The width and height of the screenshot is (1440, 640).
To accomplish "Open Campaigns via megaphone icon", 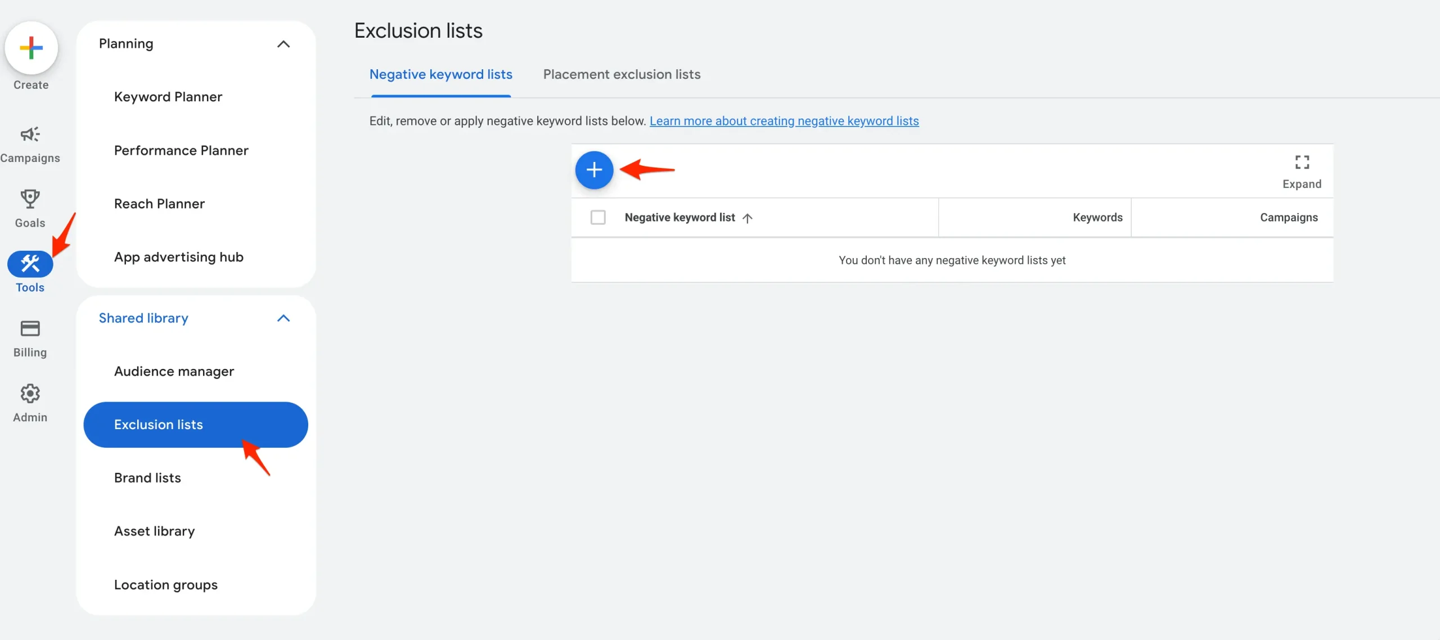I will (x=30, y=134).
